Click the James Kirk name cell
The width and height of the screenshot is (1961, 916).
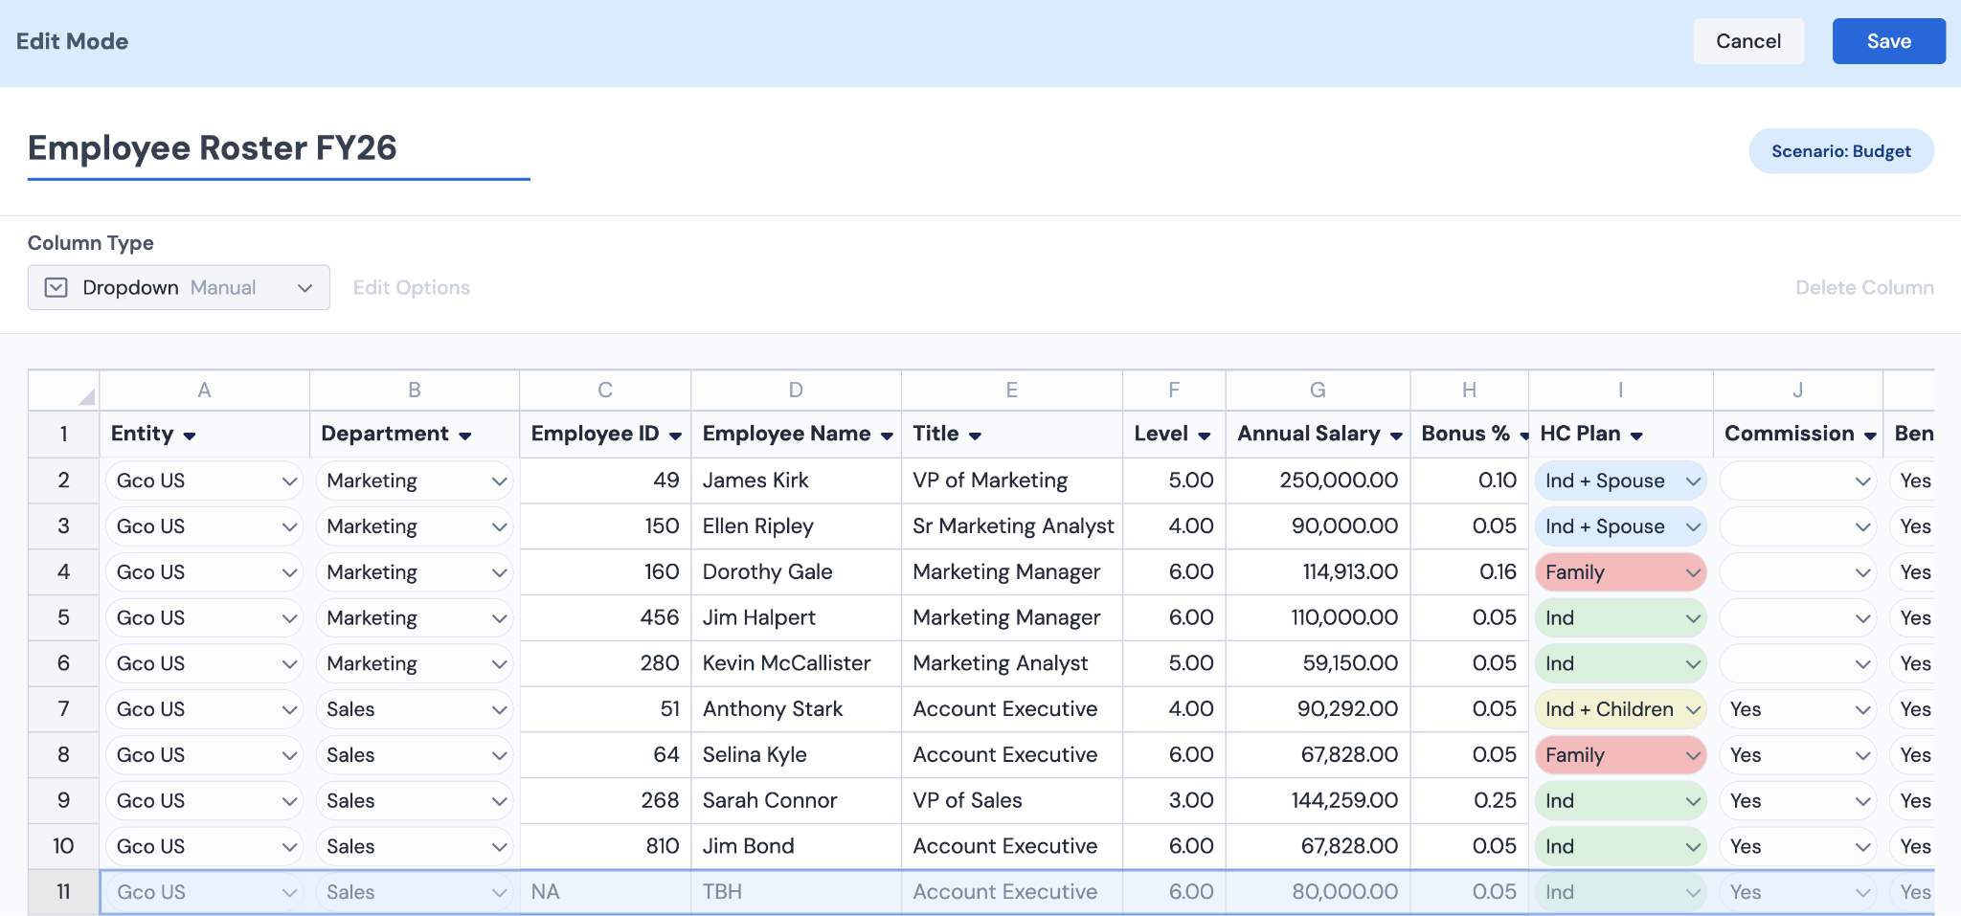[796, 480]
